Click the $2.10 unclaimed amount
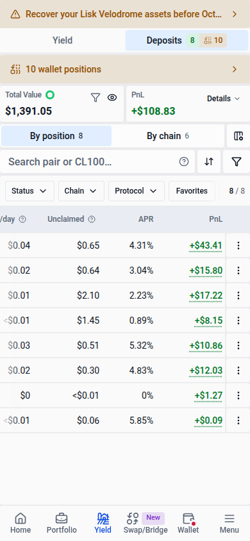 click(x=88, y=295)
